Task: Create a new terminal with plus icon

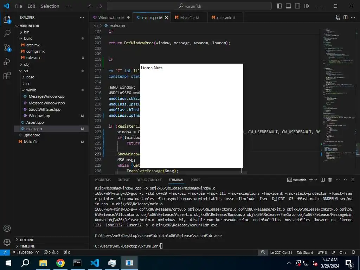Action: click(311, 180)
